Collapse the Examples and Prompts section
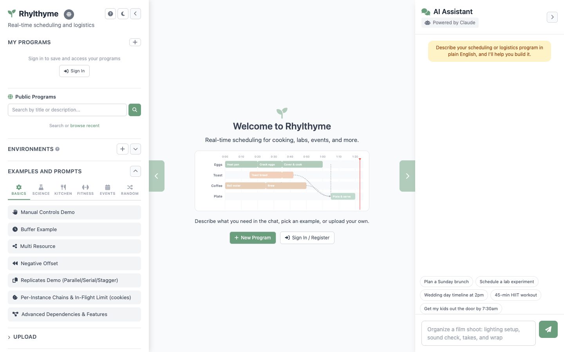564x352 pixels. 136,171
